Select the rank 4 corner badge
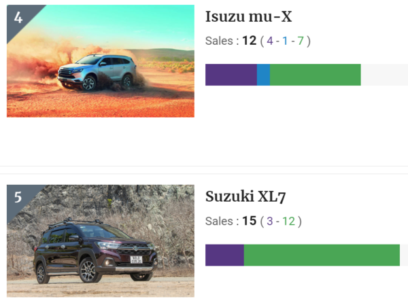This screenshot has width=408, height=303. click(18, 18)
